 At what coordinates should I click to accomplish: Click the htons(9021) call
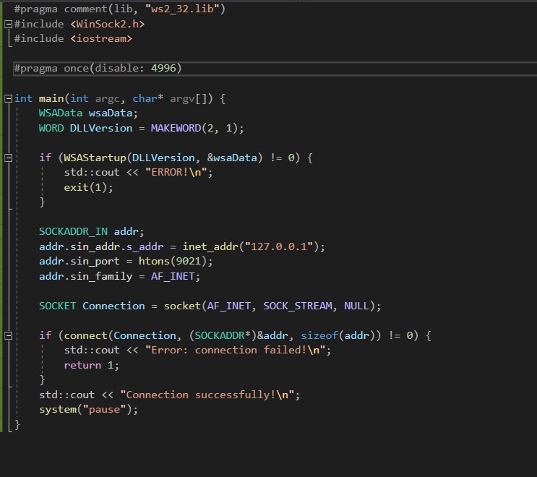pyautogui.click(x=173, y=262)
